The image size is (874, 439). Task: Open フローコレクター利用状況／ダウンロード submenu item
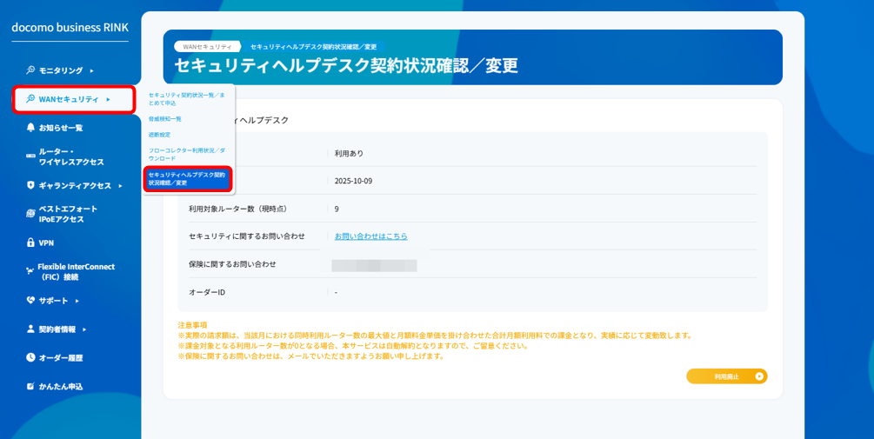click(186, 154)
